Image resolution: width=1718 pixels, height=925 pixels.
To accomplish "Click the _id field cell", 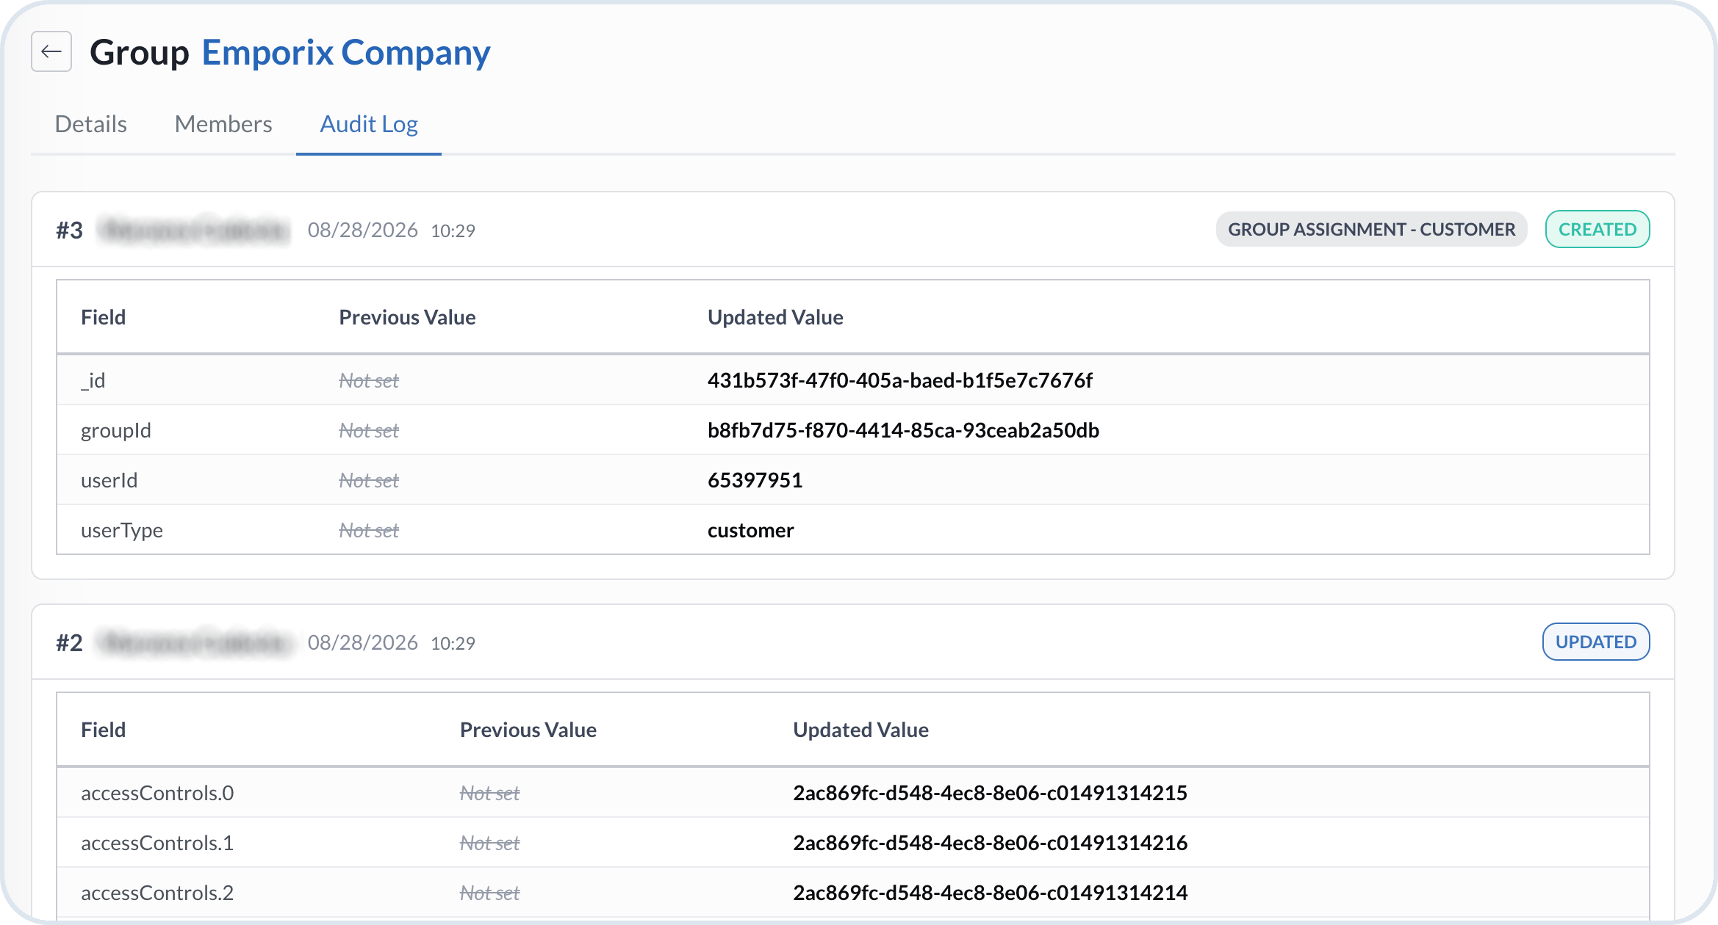I will point(93,380).
